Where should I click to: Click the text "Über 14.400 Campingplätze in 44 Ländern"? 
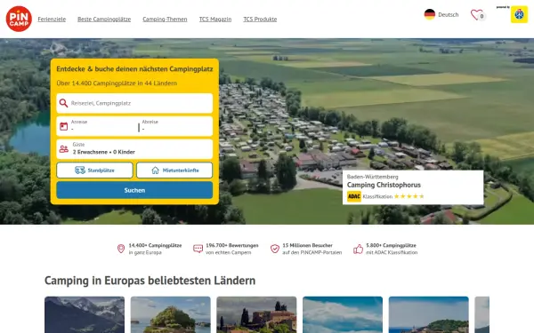117,83
